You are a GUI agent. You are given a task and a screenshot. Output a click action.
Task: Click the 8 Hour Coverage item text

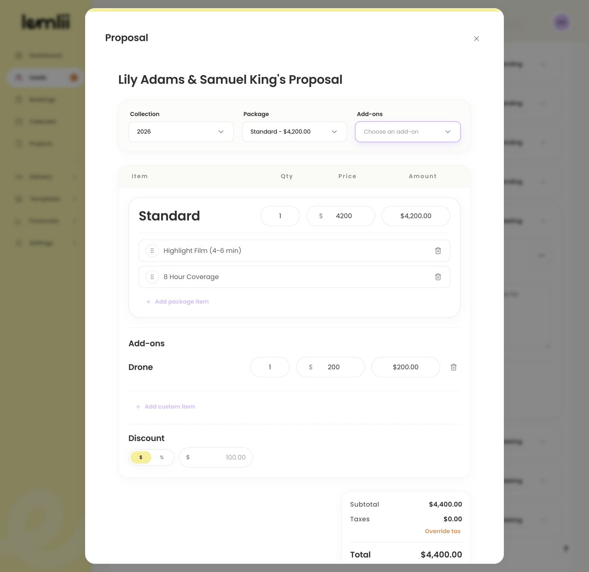click(x=191, y=277)
